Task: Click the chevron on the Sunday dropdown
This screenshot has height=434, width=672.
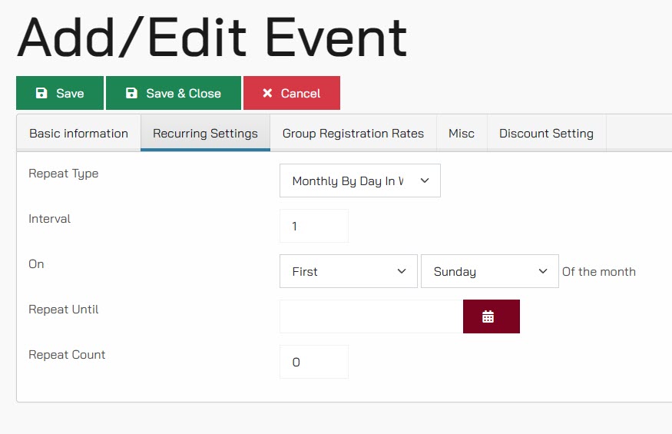Action: [x=542, y=271]
